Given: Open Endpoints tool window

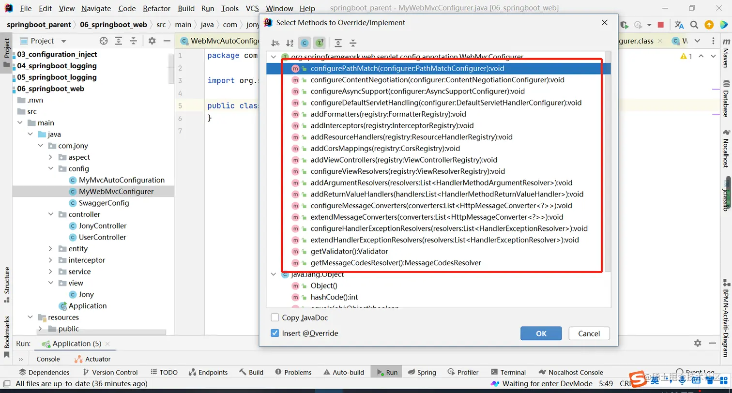Looking at the screenshot, I should pyautogui.click(x=208, y=372).
